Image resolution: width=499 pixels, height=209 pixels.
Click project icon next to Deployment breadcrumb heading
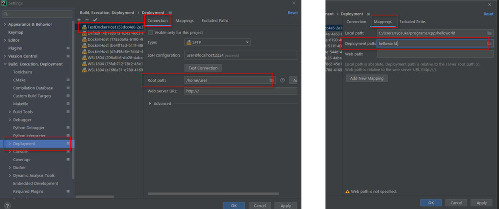click(170, 13)
